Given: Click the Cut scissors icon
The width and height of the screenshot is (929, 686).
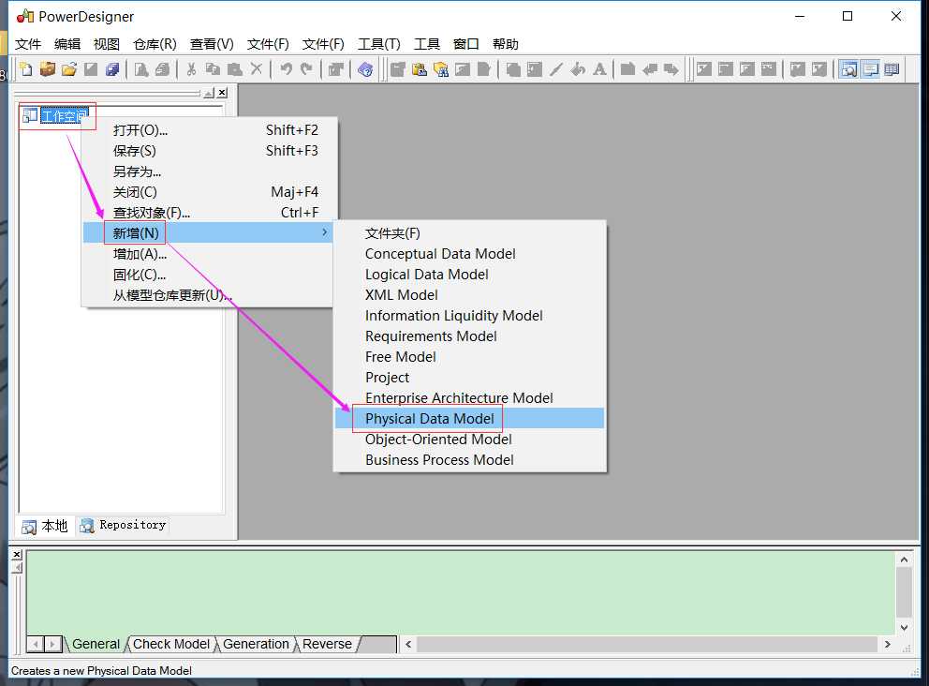Looking at the screenshot, I should coord(191,69).
